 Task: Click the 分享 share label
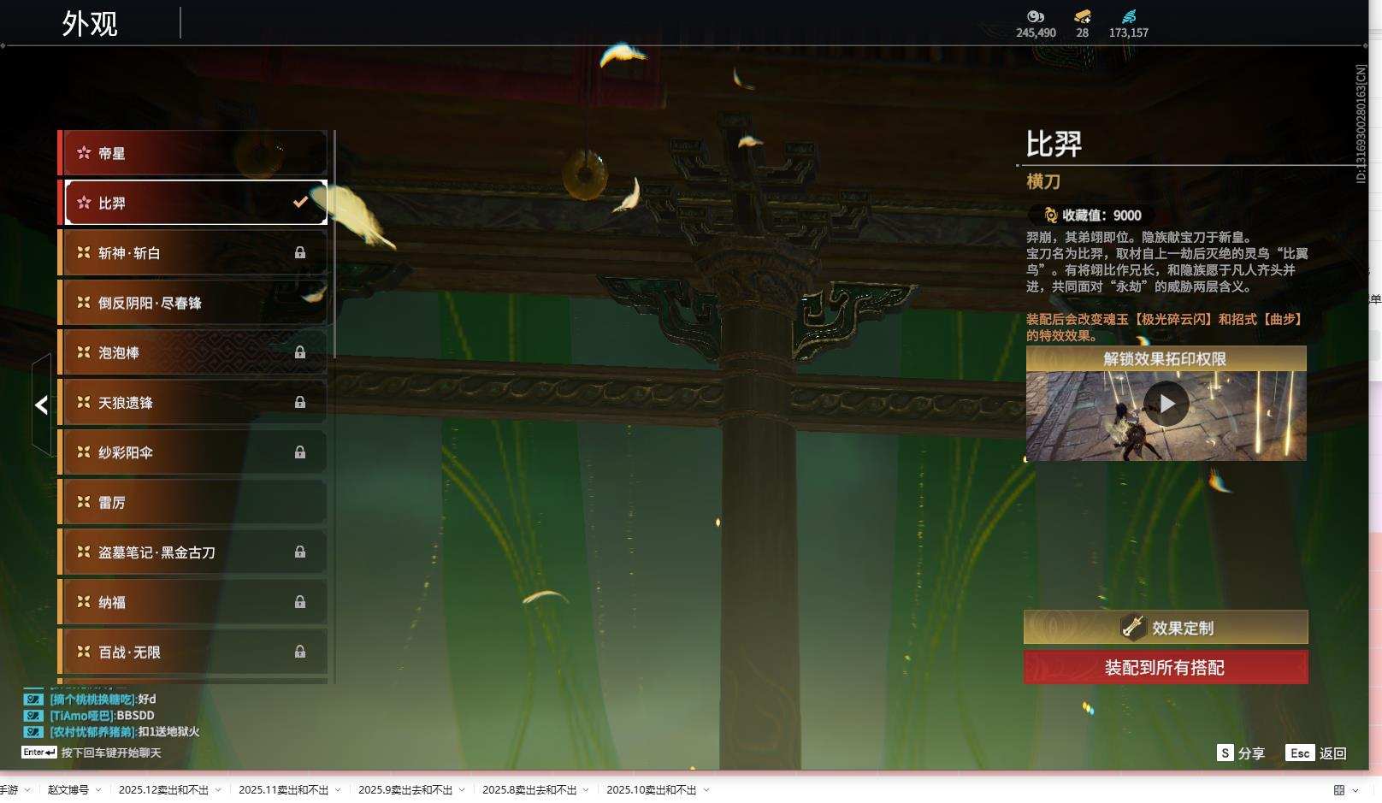tap(1251, 753)
